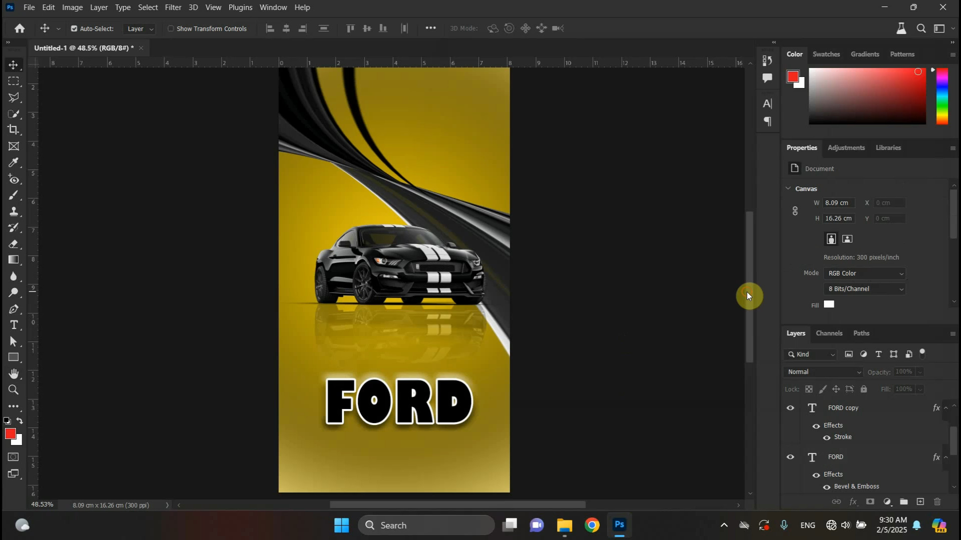This screenshot has height=540, width=961.
Task: Select the Blur tool
Action: point(14,276)
